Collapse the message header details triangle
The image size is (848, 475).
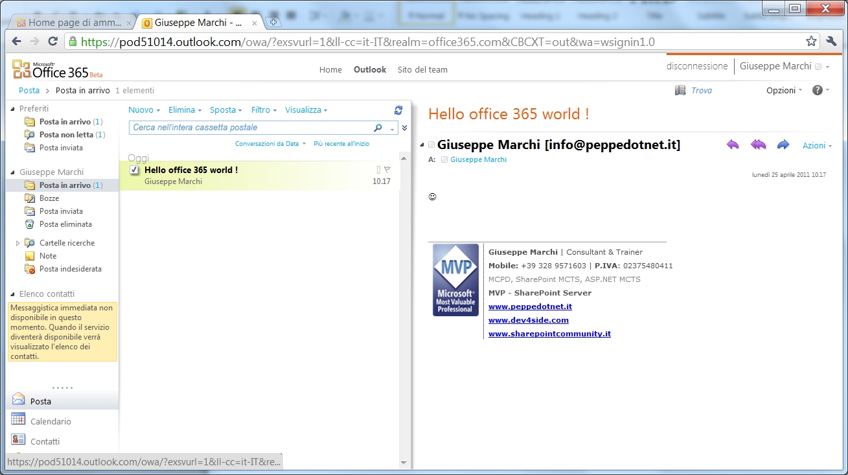point(422,145)
